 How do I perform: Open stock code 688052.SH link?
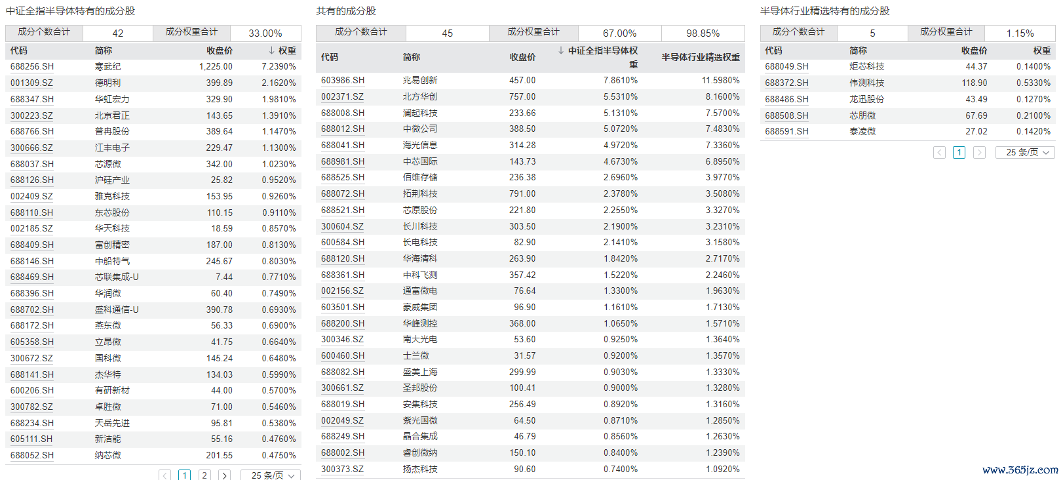point(32,455)
